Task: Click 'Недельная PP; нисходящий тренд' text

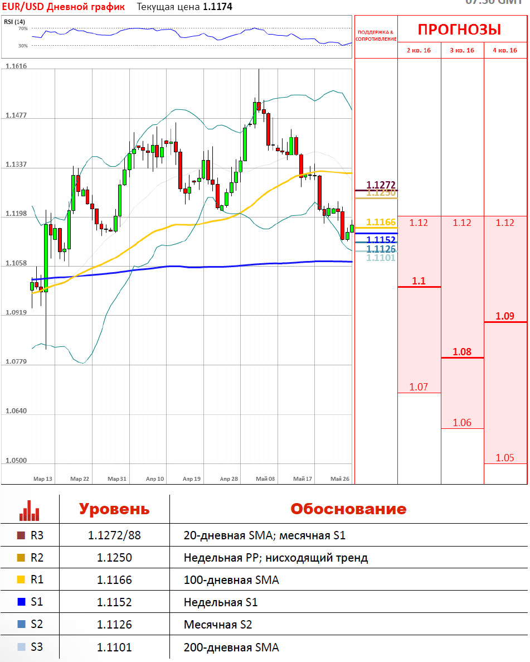Action: (276, 558)
